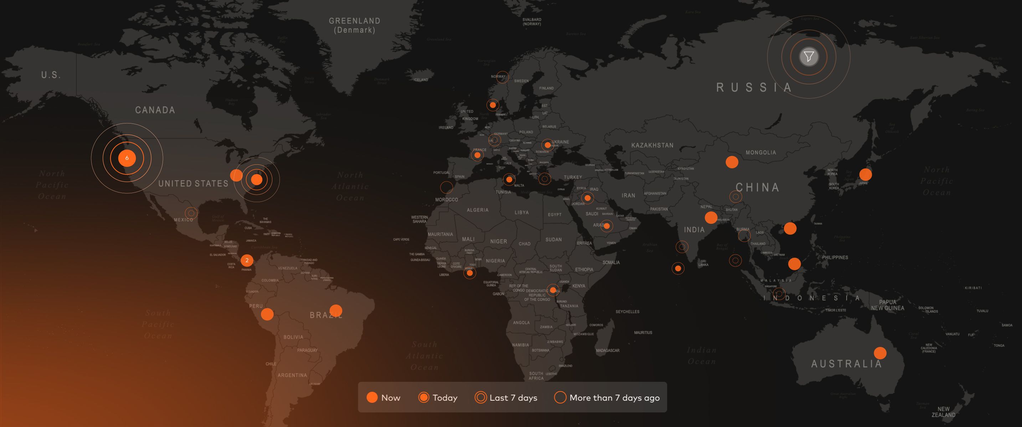Click the pulsing marker on the US east coast

(x=257, y=180)
